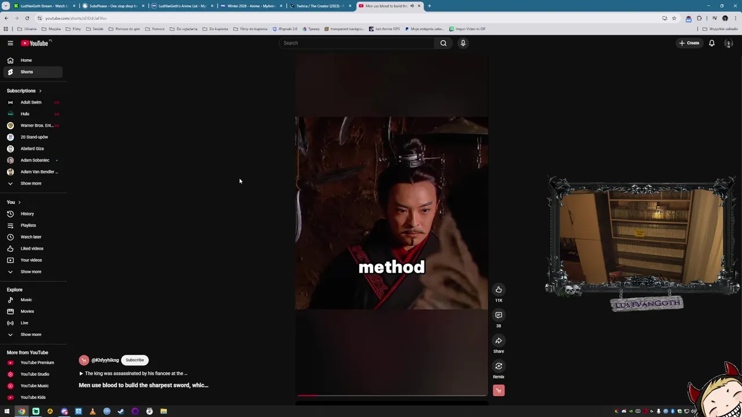Click the YouTube logo
The width and height of the screenshot is (742, 417).
click(x=36, y=43)
